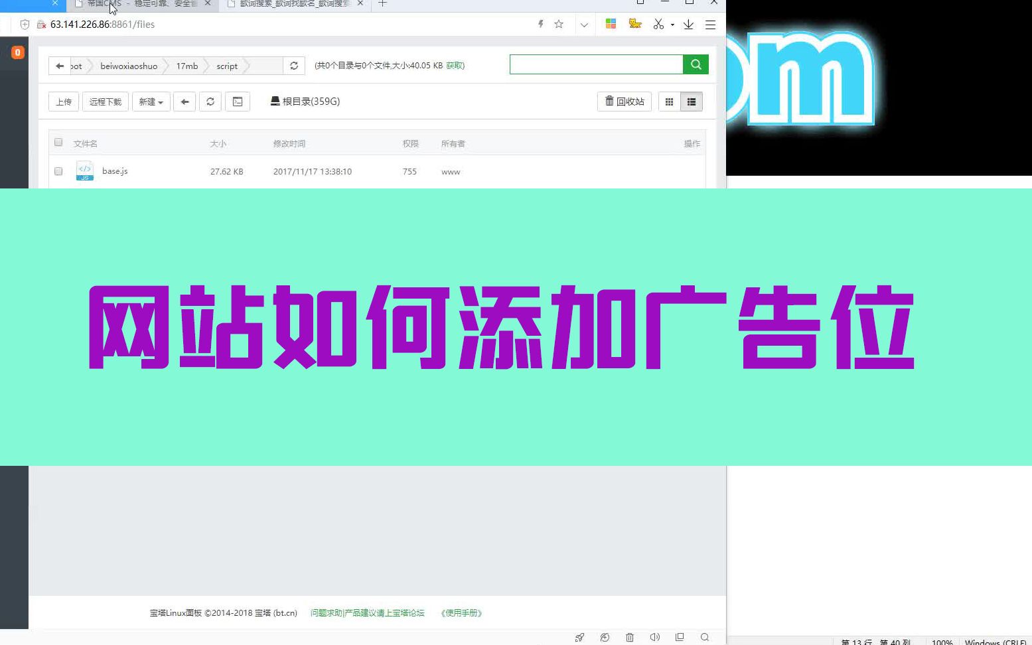Open the browser downloads arrow icon

tap(688, 24)
